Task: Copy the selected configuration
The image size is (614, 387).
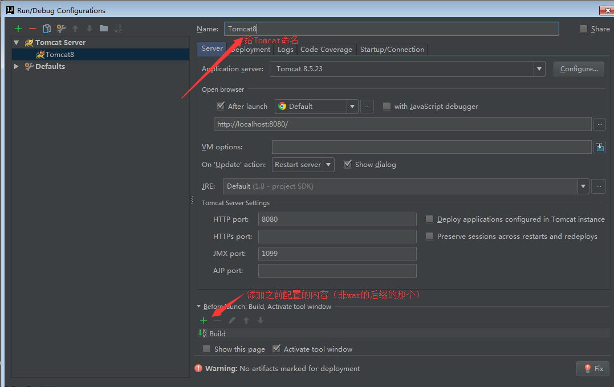Action: (x=47, y=28)
